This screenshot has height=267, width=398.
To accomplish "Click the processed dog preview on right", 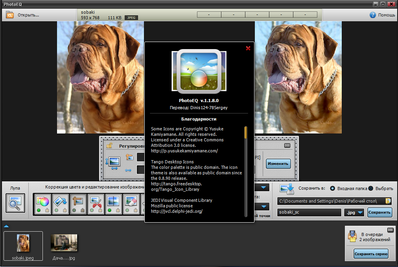I will coord(298,77).
